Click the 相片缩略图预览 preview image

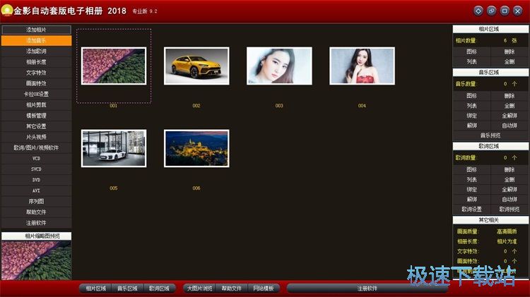pos(36,260)
